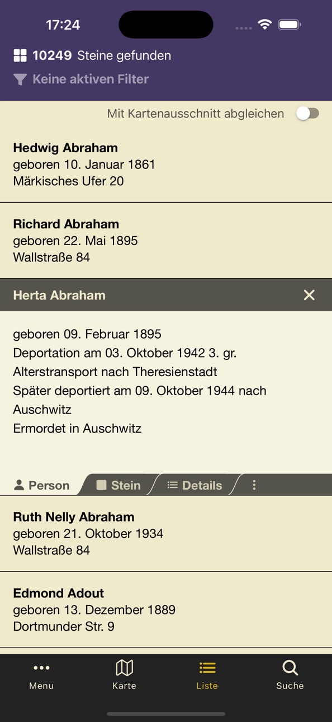Tap Keine aktiven Filter text

tap(91, 79)
